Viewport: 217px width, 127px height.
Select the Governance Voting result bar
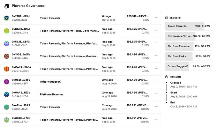click(189, 36)
